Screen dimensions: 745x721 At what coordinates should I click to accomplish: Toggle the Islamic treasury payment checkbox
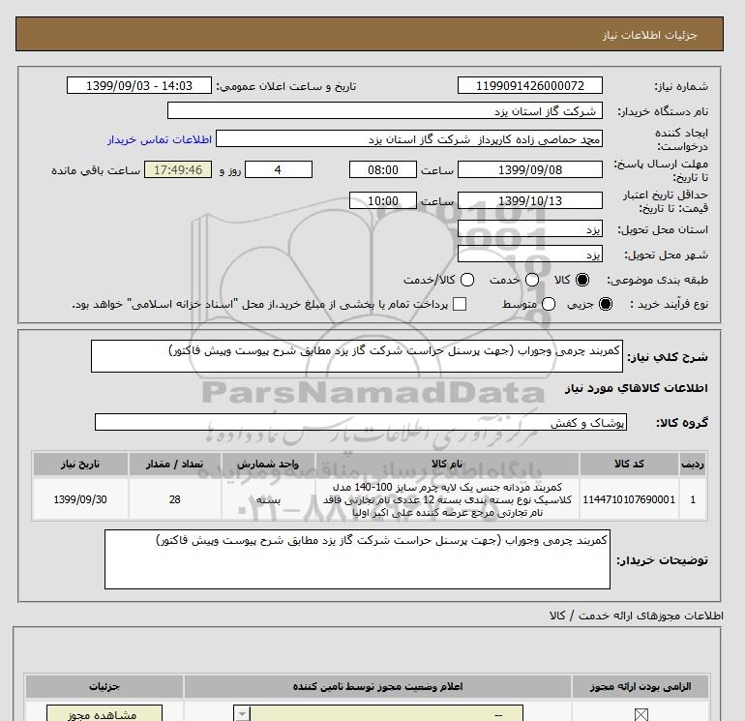[460, 304]
